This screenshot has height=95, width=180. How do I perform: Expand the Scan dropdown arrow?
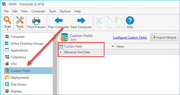(8, 29)
